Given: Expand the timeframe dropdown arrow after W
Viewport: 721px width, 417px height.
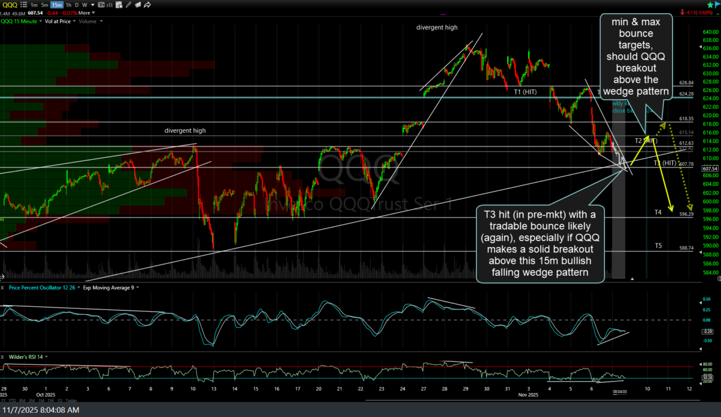Looking at the screenshot, I should [x=93, y=5].
